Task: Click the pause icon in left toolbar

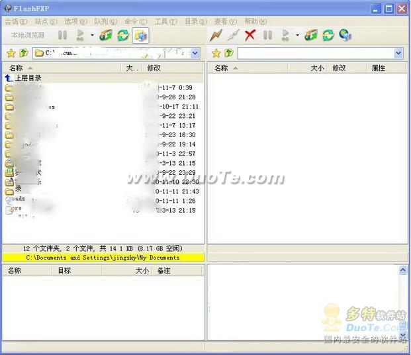Action: 63,35
